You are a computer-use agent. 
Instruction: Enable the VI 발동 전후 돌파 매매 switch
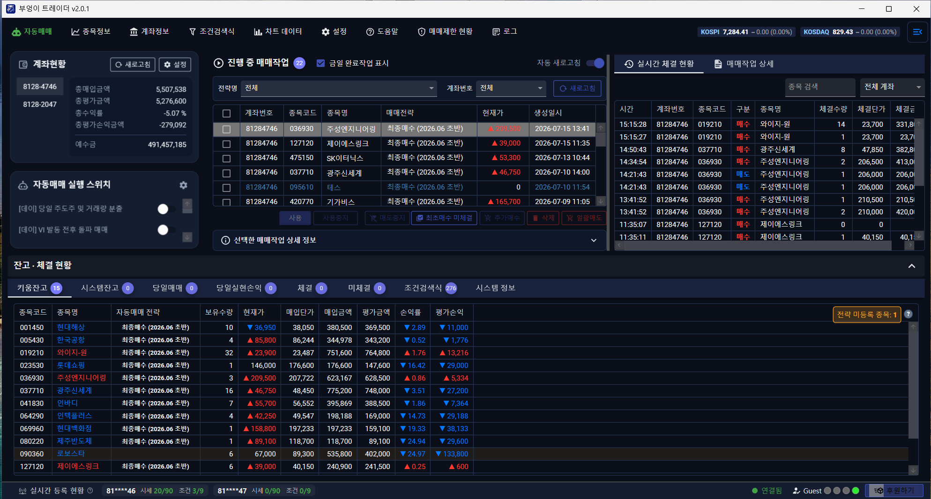click(166, 230)
